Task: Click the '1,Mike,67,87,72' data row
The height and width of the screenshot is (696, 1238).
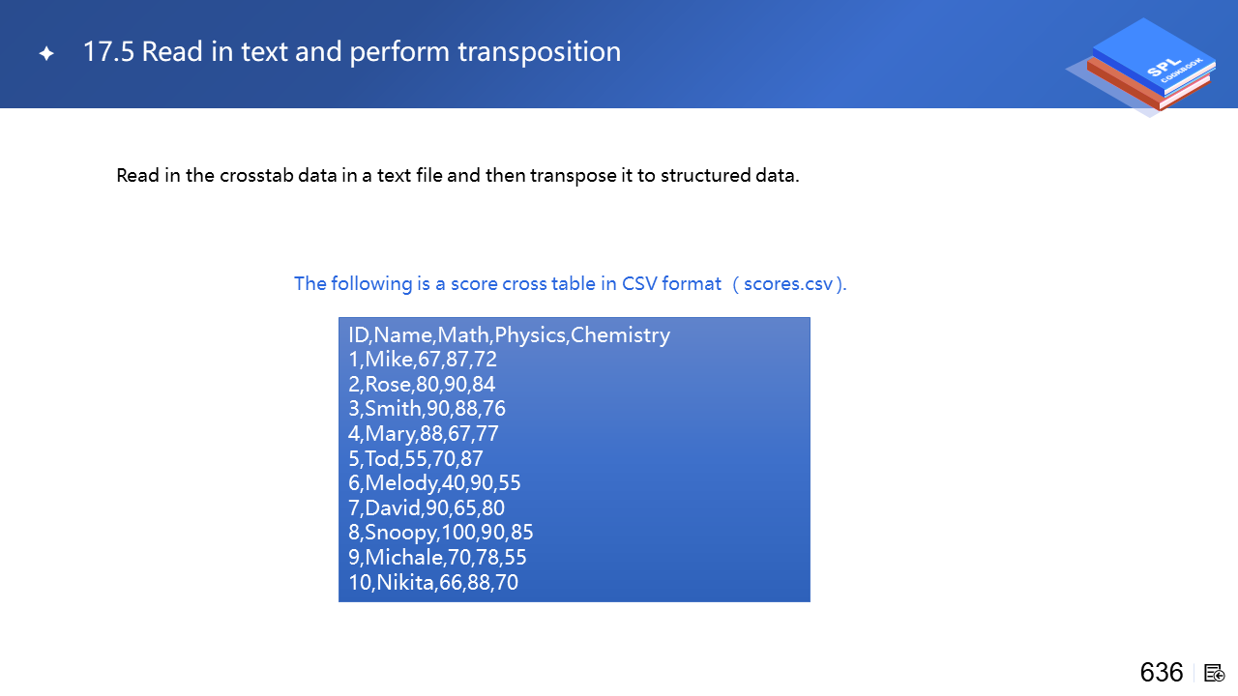Action: click(x=423, y=360)
